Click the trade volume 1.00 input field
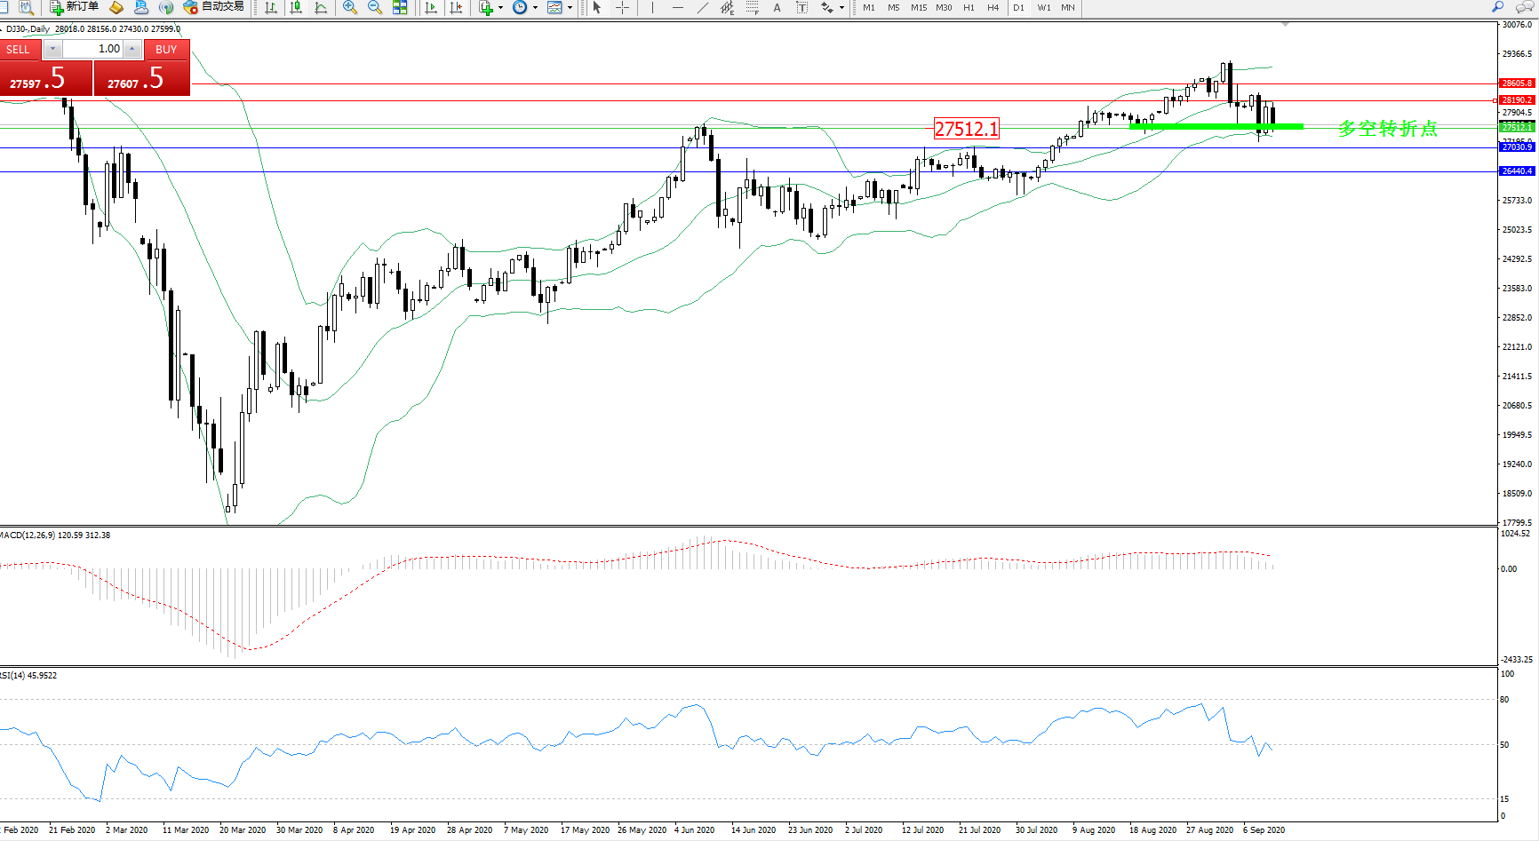 (92, 49)
